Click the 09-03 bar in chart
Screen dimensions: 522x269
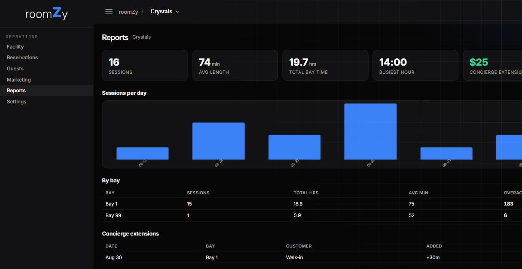pyautogui.click(x=446, y=154)
